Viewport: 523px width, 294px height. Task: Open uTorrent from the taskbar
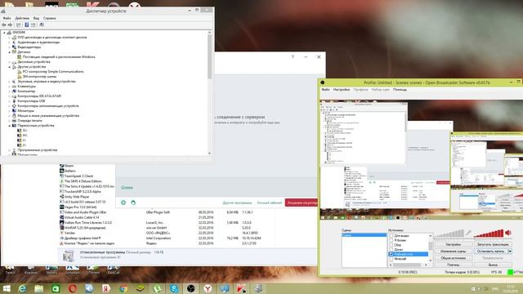click(x=157, y=288)
